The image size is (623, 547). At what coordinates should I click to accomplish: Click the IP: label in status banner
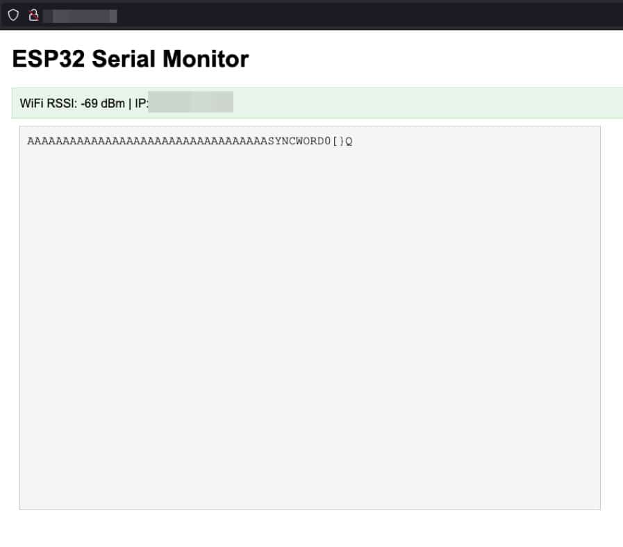click(142, 103)
